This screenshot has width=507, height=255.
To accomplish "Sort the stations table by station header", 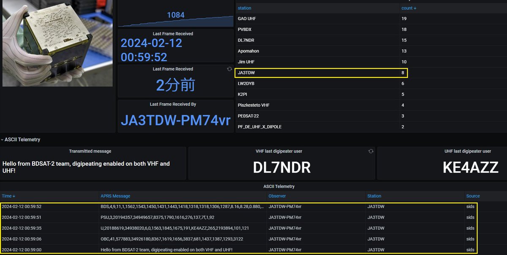I will [244, 8].
